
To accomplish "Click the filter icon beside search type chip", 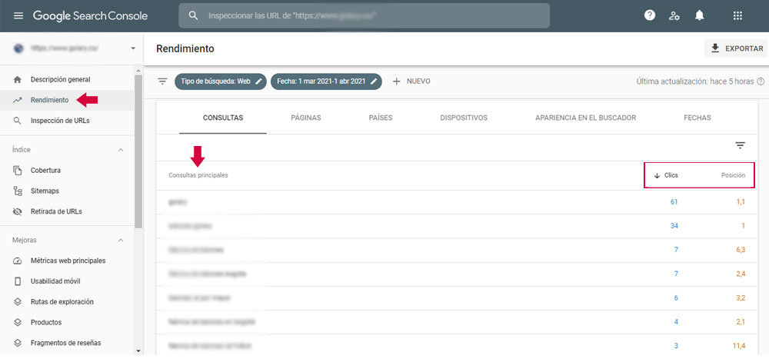I will click(x=162, y=81).
